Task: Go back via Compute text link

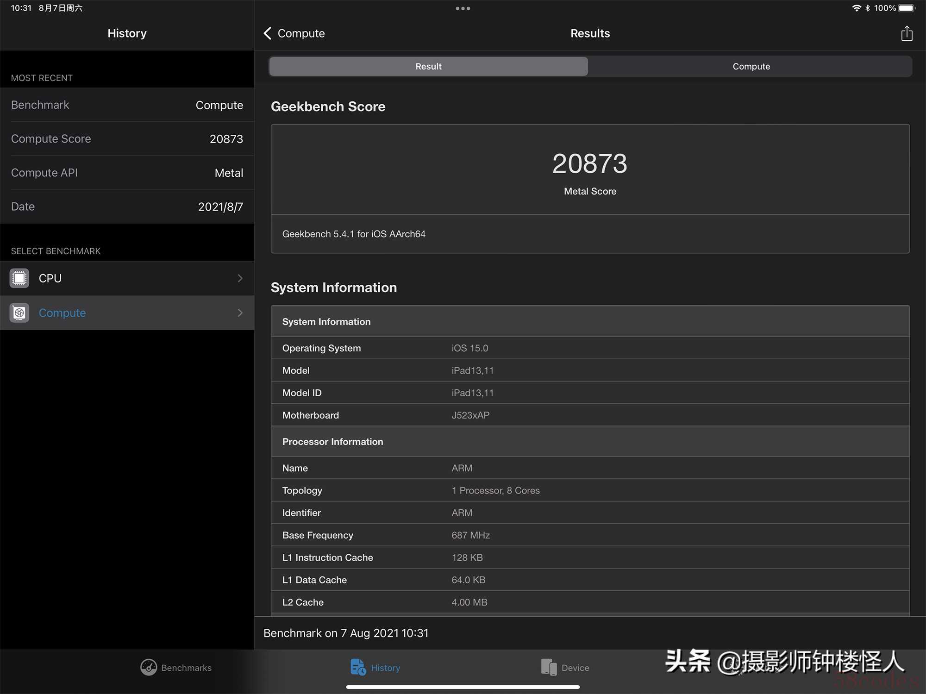Action: pyautogui.click(x=301, y=33)
